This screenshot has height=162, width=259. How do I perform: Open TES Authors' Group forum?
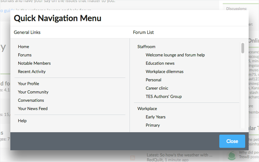tap(163, 97)
